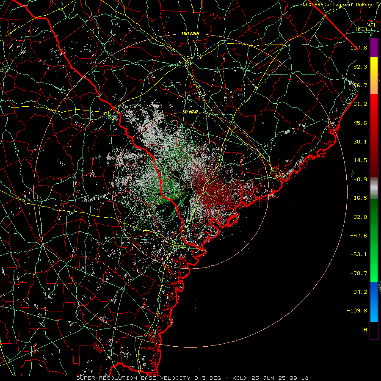Click the TH threshold label
381x381 pixels.
point(364,330)
